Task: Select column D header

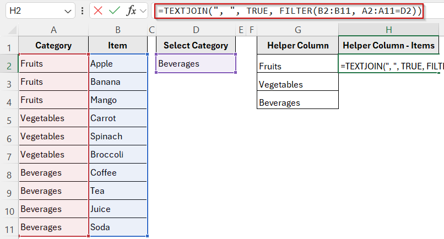Action: click(196, 30)
